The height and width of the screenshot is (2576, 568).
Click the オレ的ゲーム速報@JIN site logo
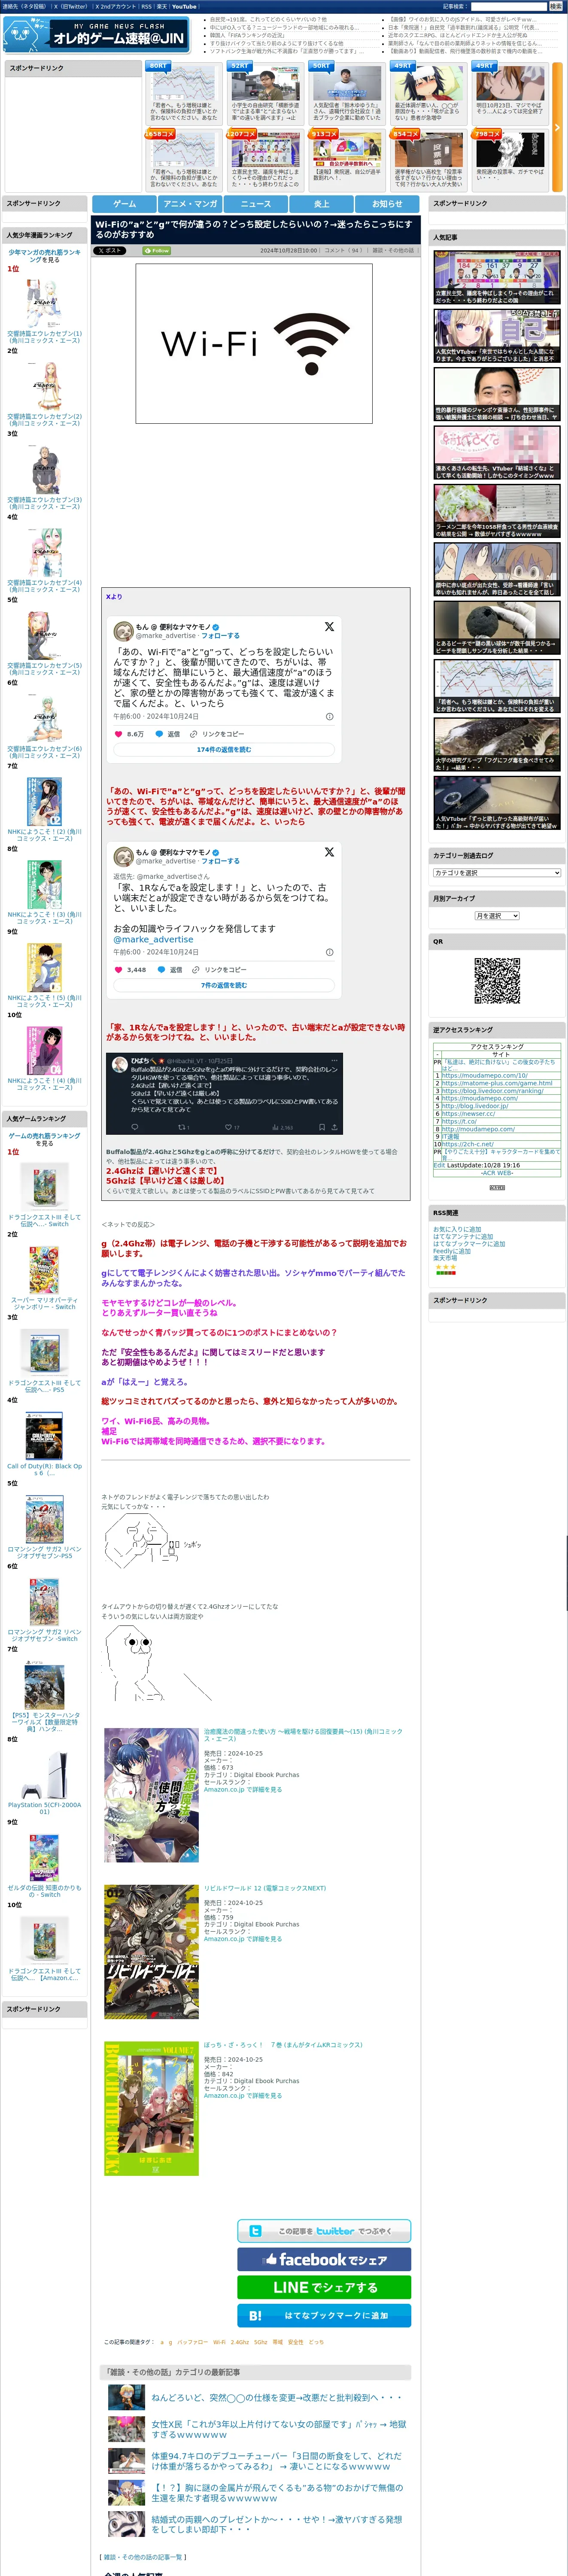click(x=96, y=35)
